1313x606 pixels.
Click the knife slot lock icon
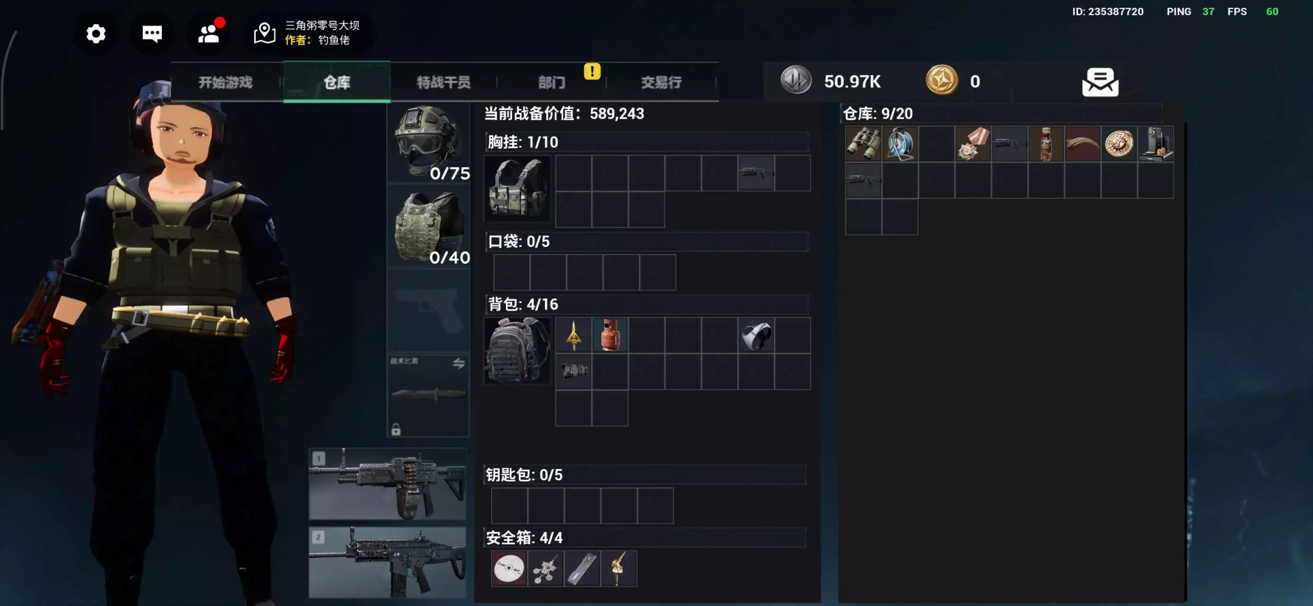tap(396, 429)
